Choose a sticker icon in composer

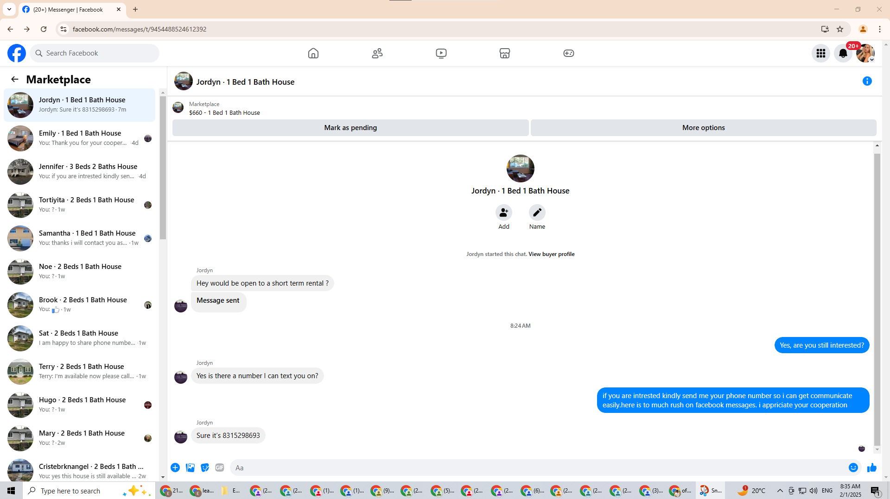(205, 468)
